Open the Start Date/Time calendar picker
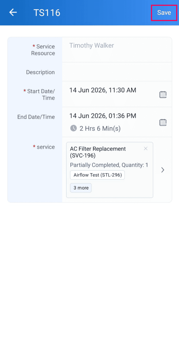The width and height of the screenshot is (179, 348). click(x=163, y=94)
